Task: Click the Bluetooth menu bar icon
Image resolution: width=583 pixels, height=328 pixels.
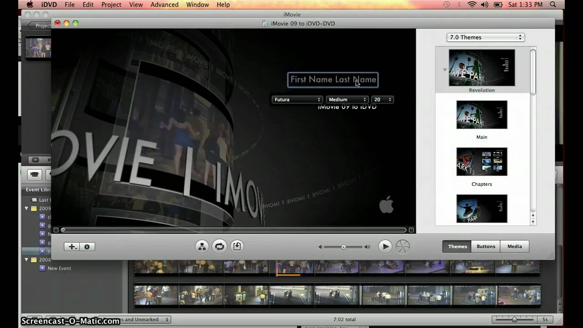Action: coord(459,5)
